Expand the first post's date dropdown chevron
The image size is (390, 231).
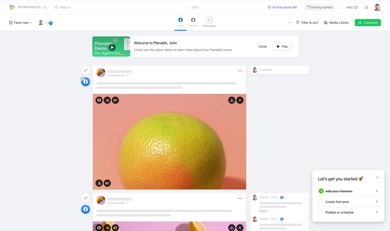[127, 75]
